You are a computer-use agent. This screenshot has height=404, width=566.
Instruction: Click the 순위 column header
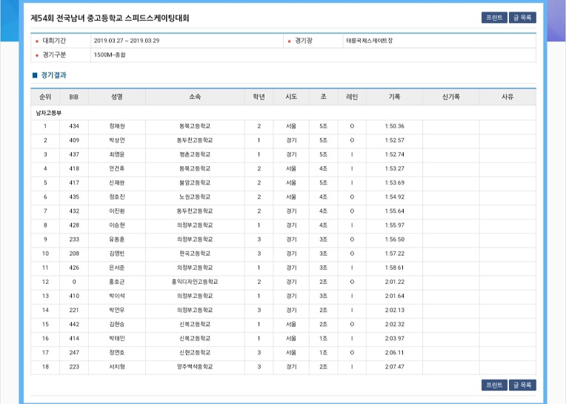click(45, 97)
